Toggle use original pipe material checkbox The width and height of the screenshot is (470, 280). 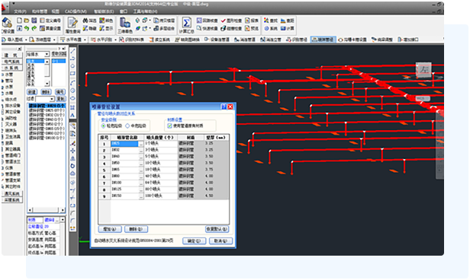point(169,126)
